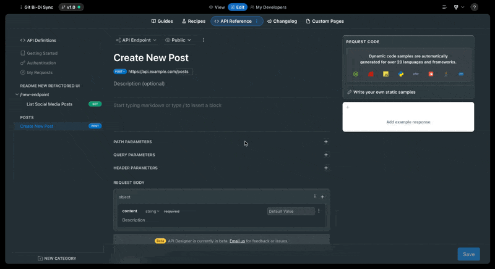Screen dimensions: 495x269
Task: Select the JavaScript language icon
Action: click(385, 74)
